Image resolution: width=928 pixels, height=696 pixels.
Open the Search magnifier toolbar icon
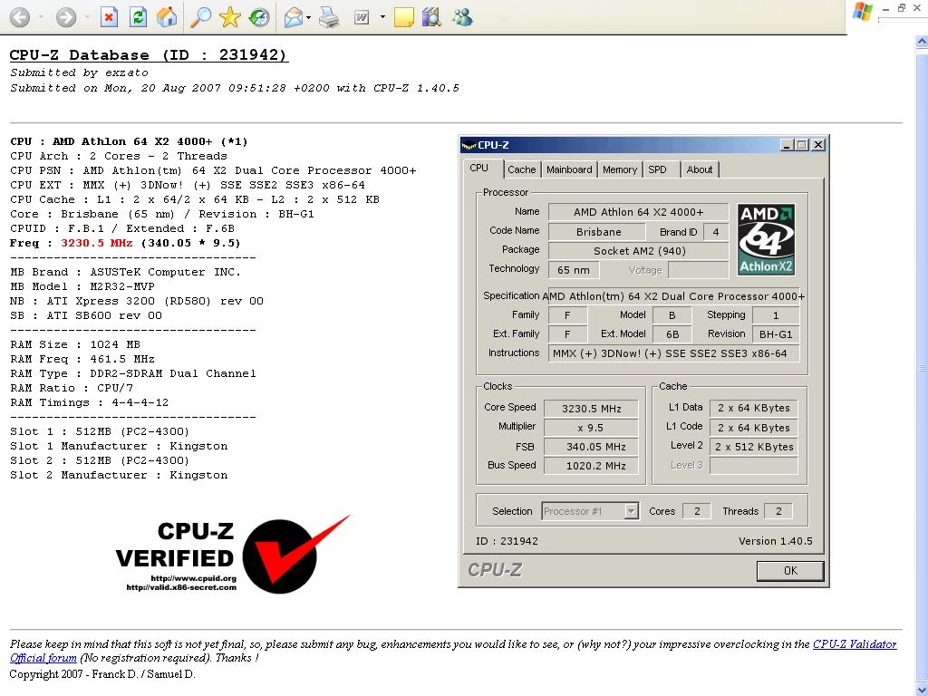[x=200, y=17]
